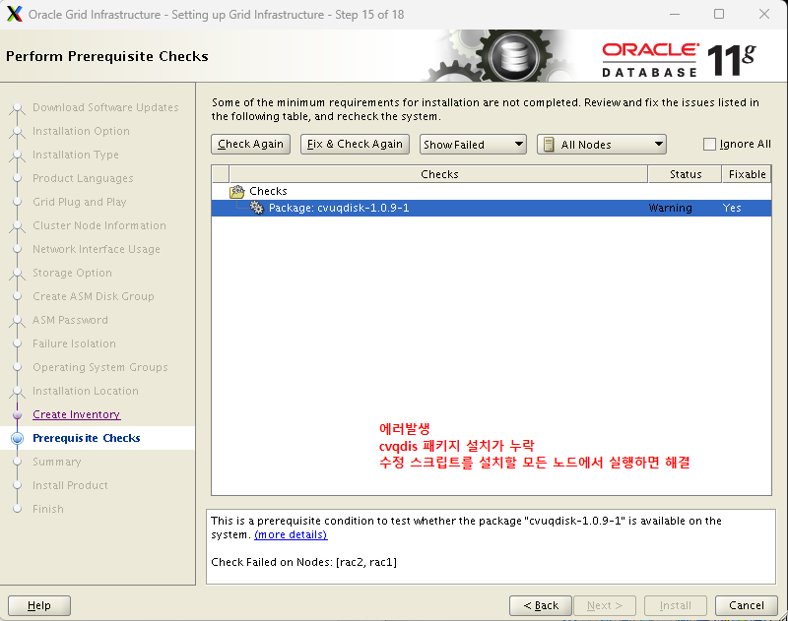Click the Cluster Node Information step
Image resolution: width=788 pixels, height=621 pixels.
click(99, 225)
